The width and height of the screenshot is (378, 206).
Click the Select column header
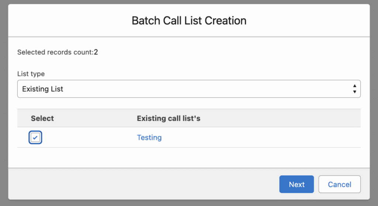click(42, 118)
